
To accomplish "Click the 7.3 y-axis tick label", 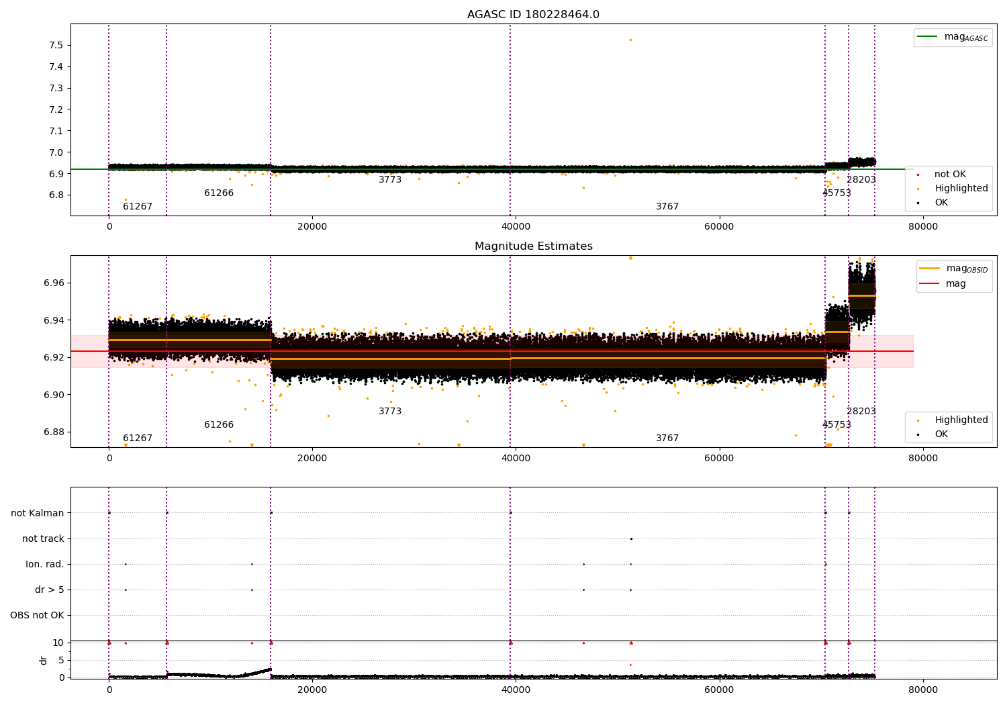I will pyautogui.click(x=56, y=89).
